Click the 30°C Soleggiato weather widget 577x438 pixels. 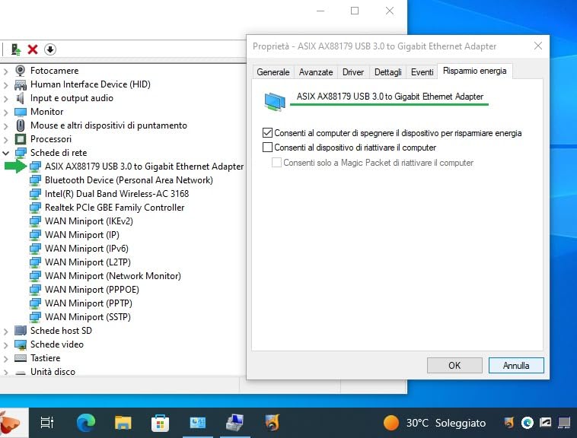pyautogui.click(x=435, y=423)
